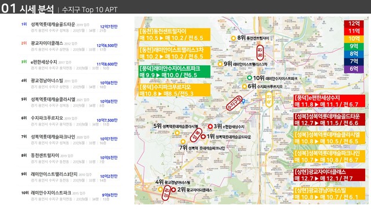
Task: Select the yellow circle marker for 6위 수지파크푸르지오
Action: click(x=245, y=87)
